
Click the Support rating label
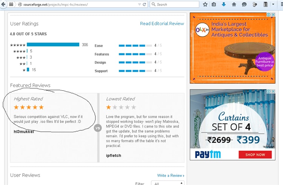[101, 71]
